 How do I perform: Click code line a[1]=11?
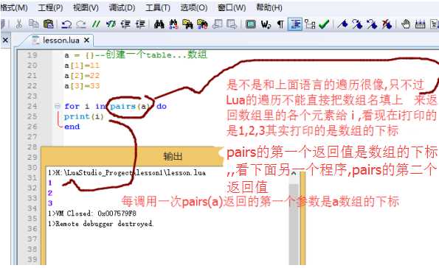[82, 66]
